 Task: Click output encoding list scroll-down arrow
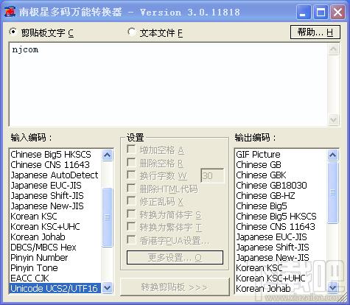point(333,288)
